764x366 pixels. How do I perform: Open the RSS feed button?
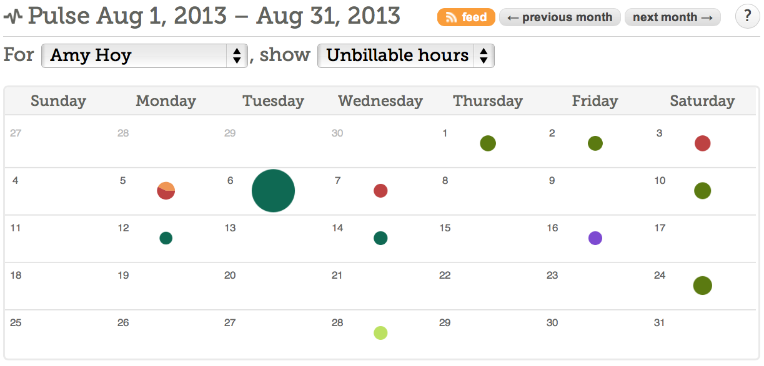click(x=466, y=17)
